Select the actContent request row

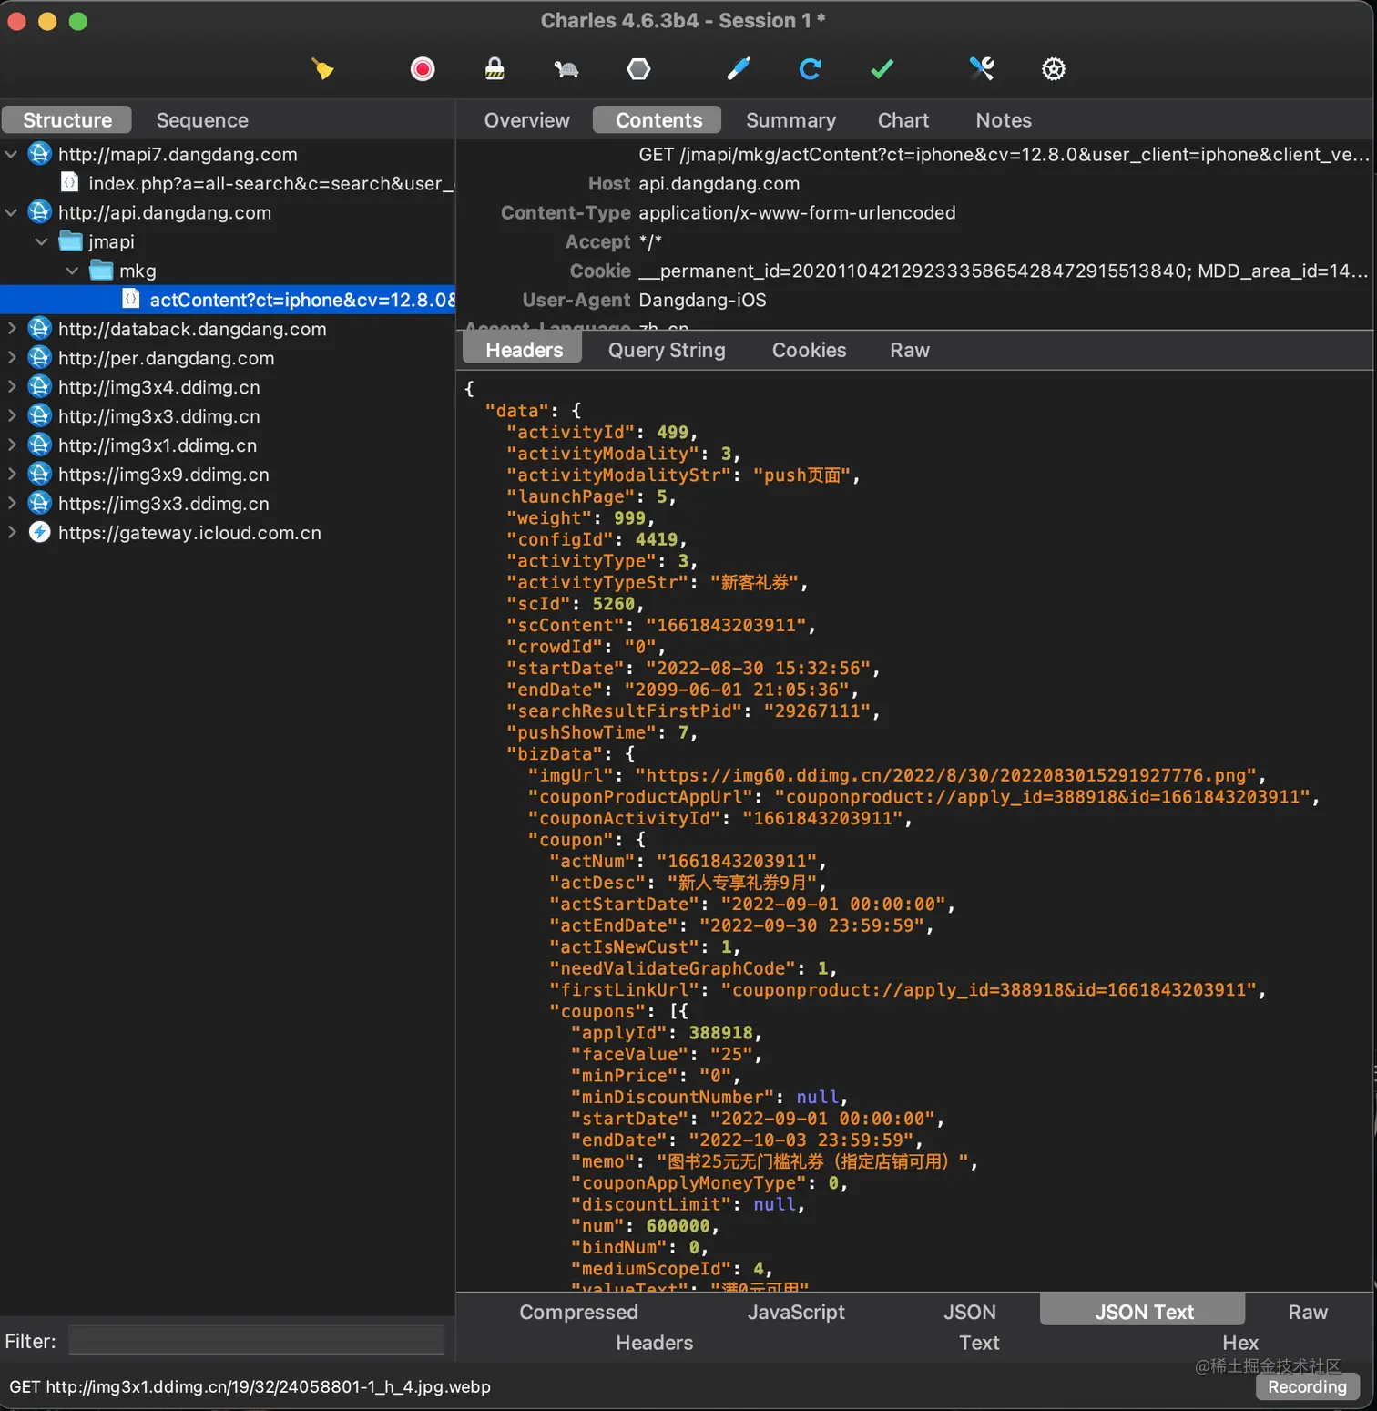(x=228, y=300)
